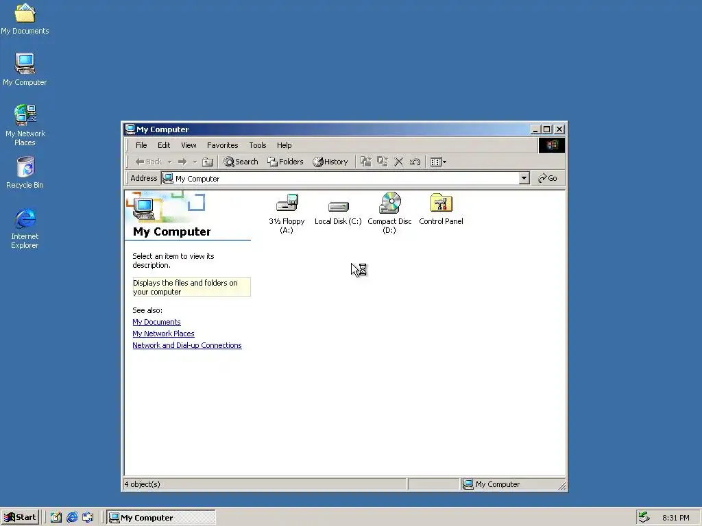Follow the My Documents link

tap(156, 322)
